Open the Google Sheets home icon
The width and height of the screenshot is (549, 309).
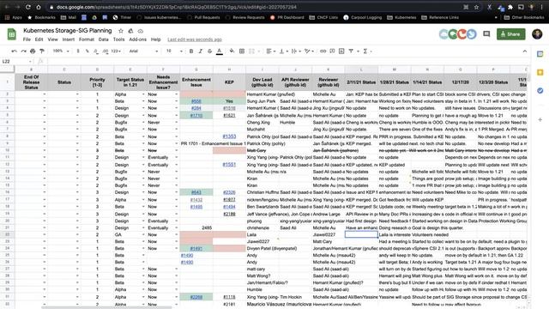click(x=11, y=34)
